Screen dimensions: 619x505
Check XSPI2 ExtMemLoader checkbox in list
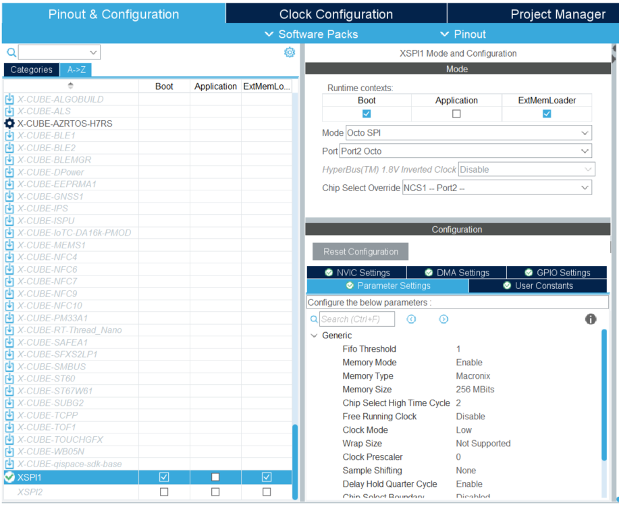click(267, 492)
